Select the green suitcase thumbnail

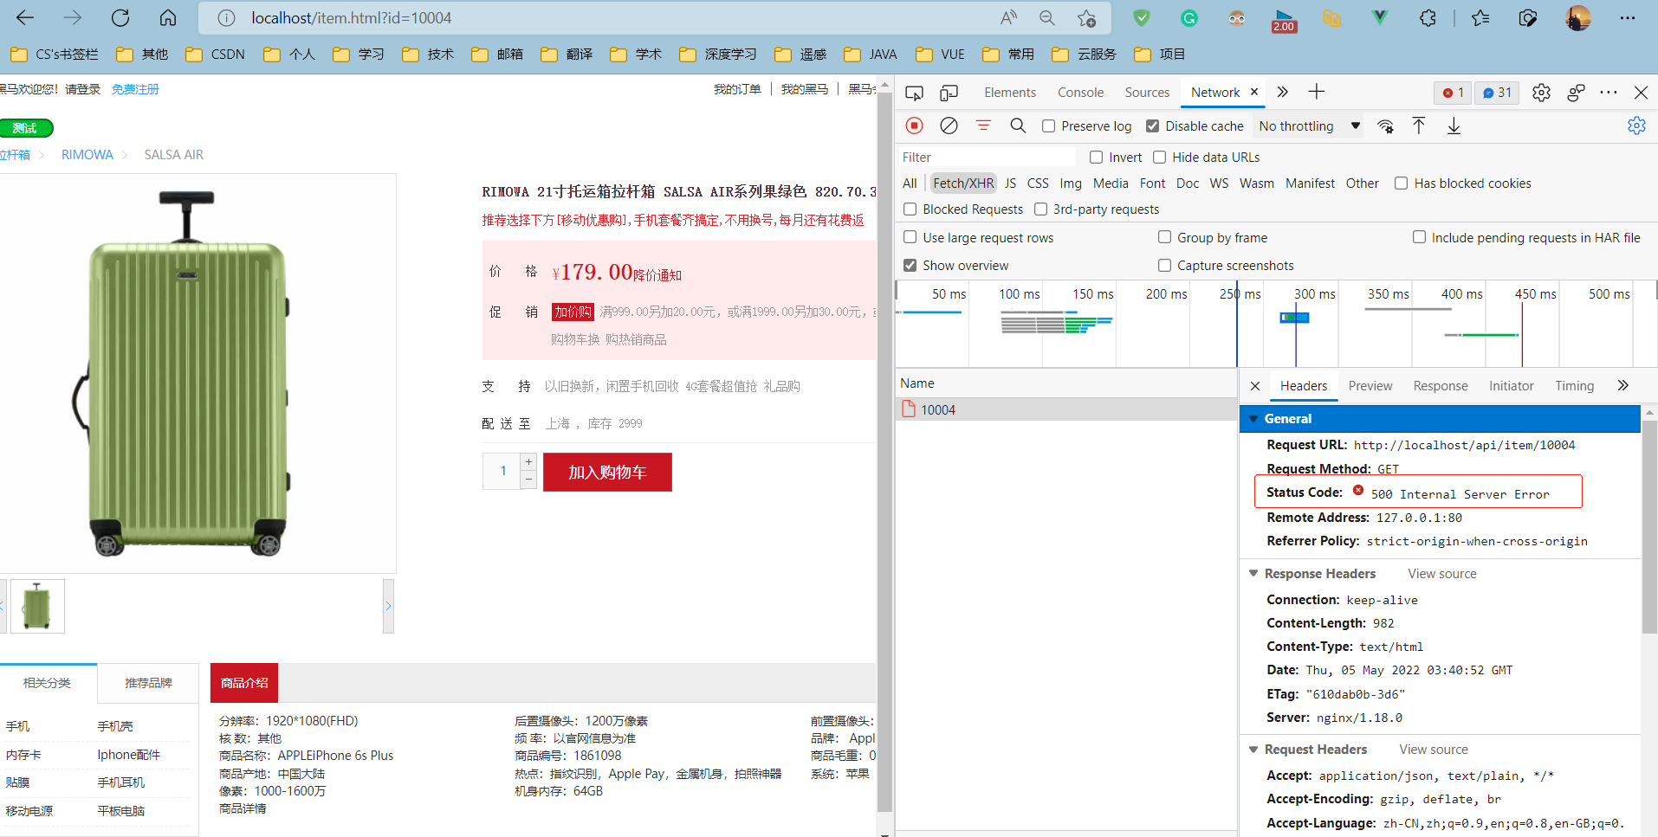(x=37, y=606)
